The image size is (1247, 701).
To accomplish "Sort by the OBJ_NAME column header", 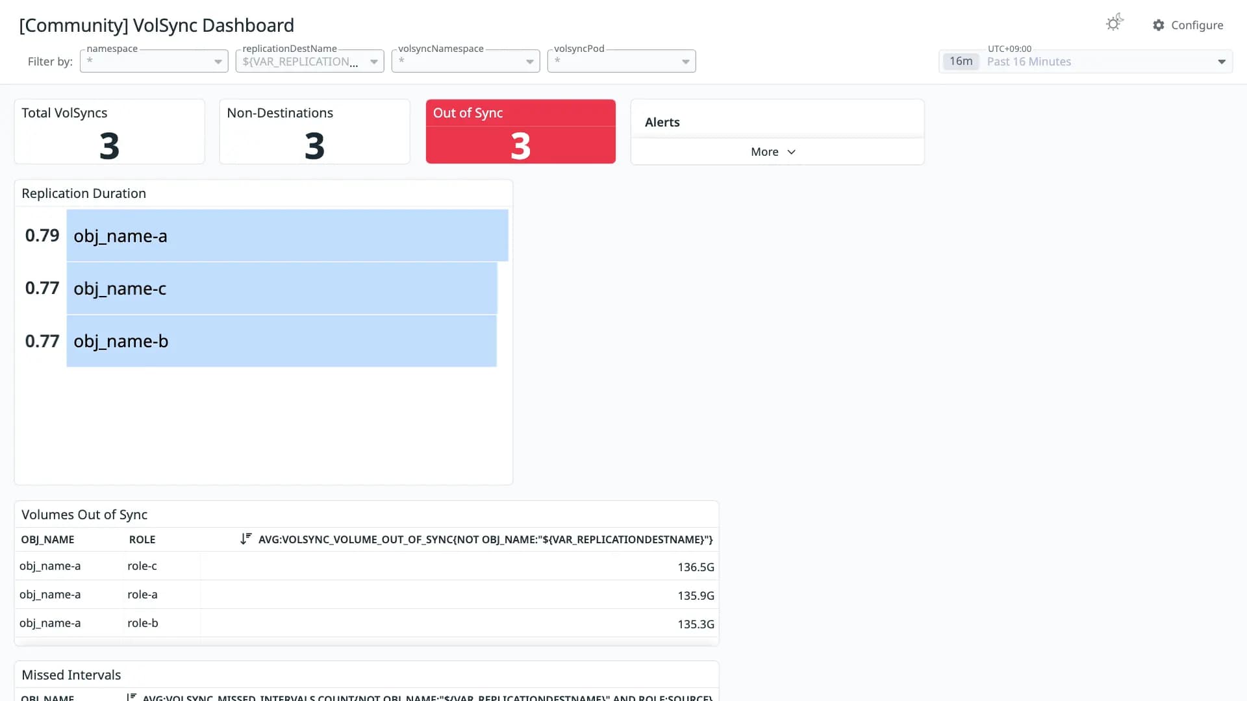I will [x=47, y=539].
